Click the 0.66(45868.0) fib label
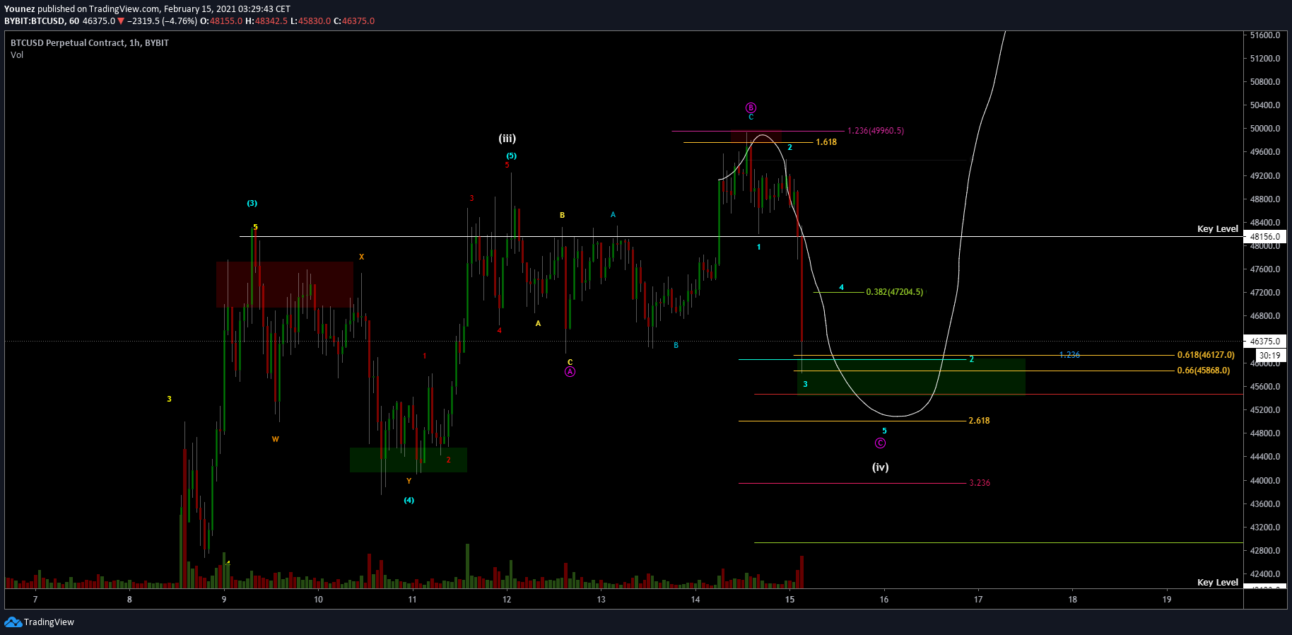This screenshot has height=635, width=1292. pos(1204,371)
